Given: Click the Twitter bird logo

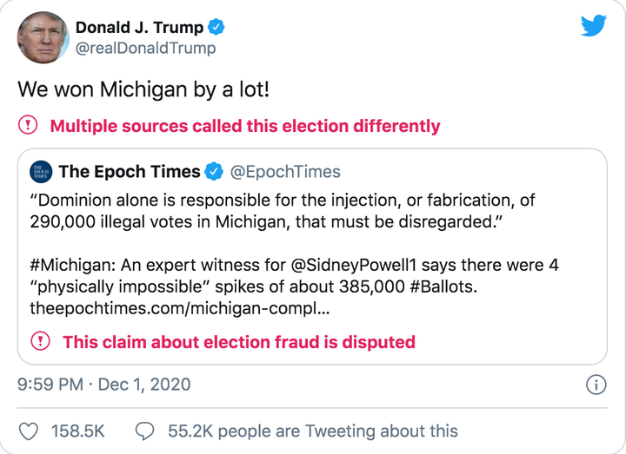Looking at the screenshot, I should point(594,25).
